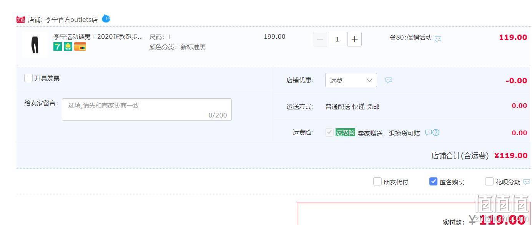The width and height of the screenshot is (532, 225).
Task: Open the 李宁运动裤男士2020新款跑步 product title
Action: pos(98,37)
